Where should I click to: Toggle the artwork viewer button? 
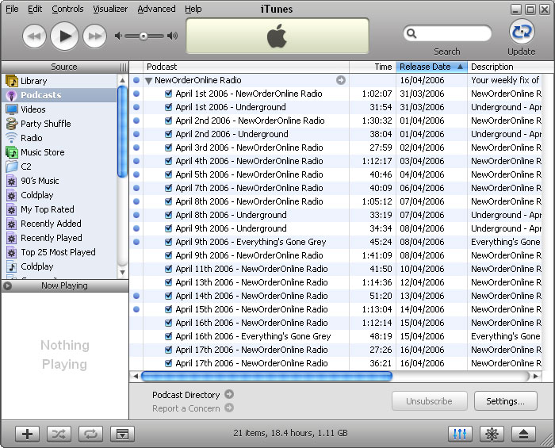122,434
